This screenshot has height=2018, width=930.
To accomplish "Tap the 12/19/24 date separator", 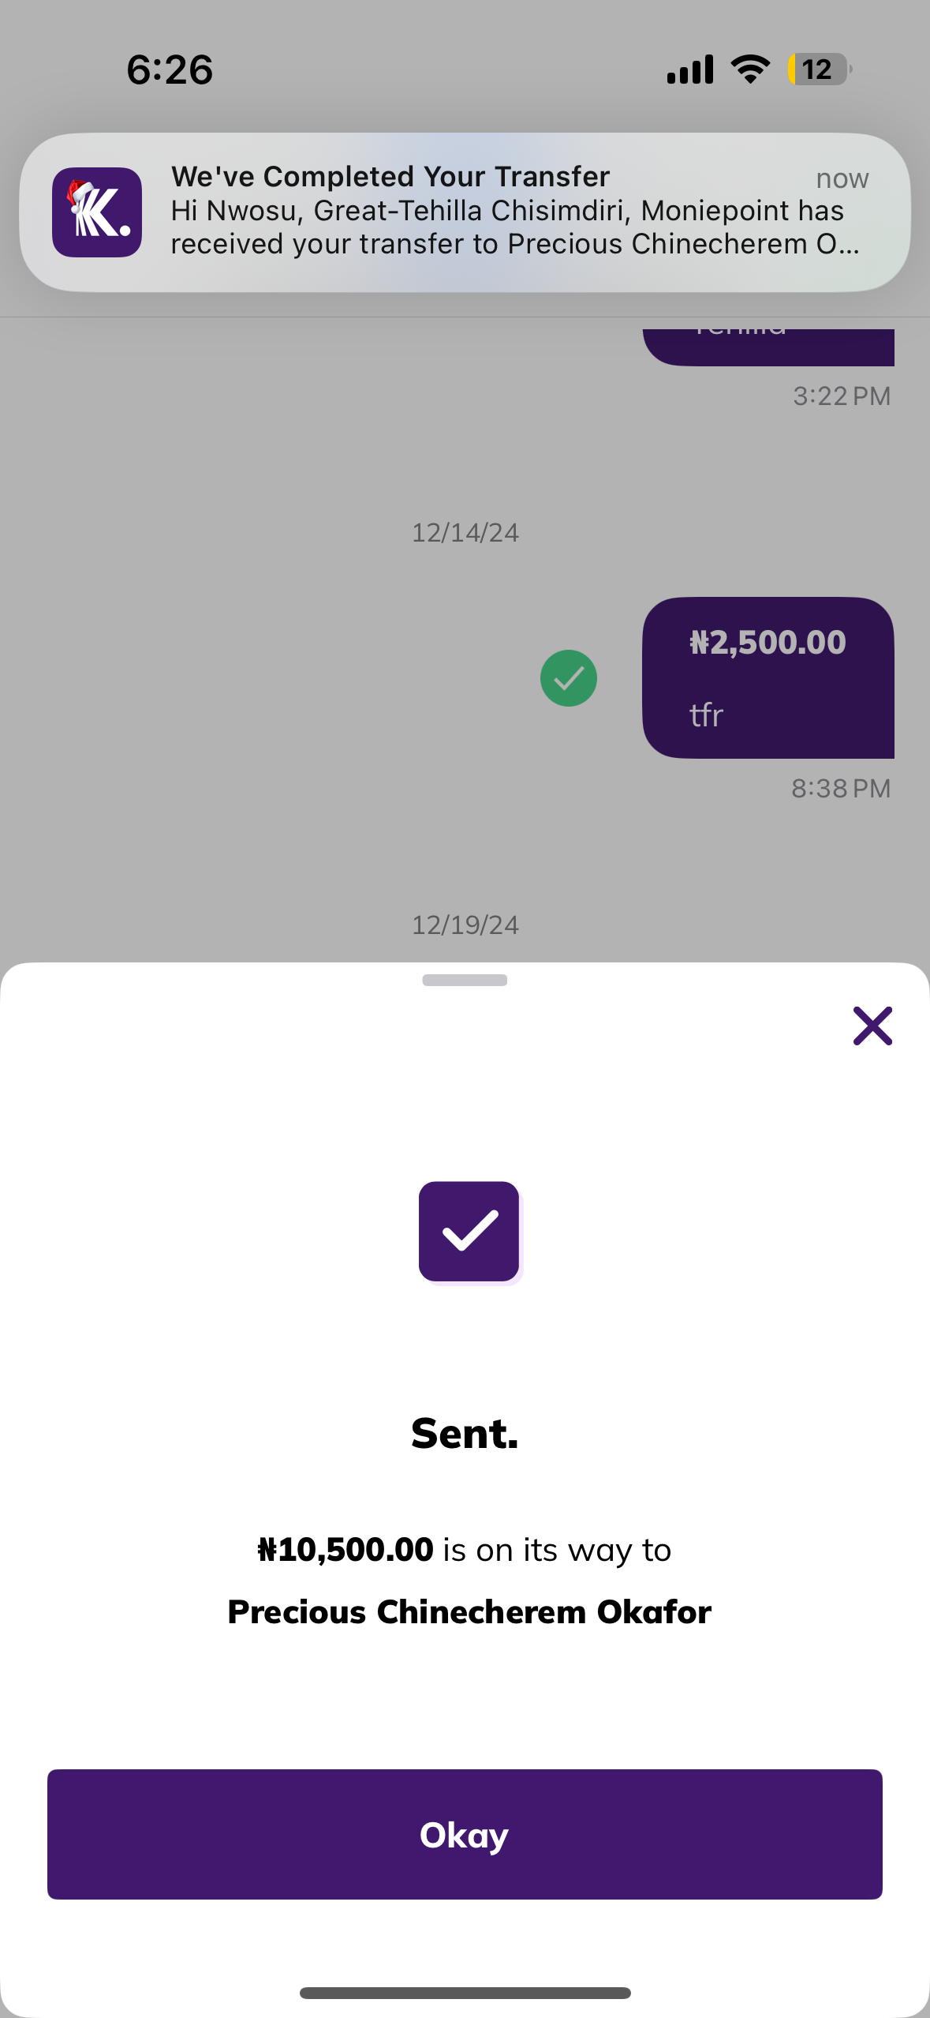I will tap(465, 925).
